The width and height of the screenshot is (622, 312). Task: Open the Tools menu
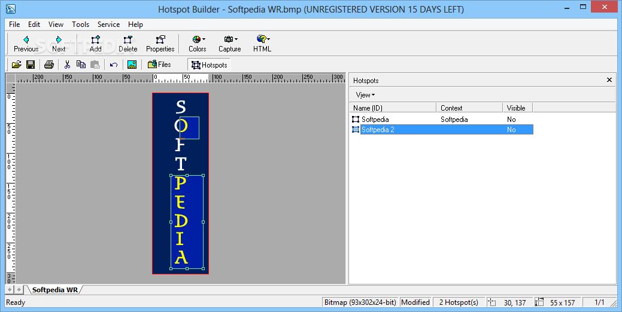click(81, 24)
